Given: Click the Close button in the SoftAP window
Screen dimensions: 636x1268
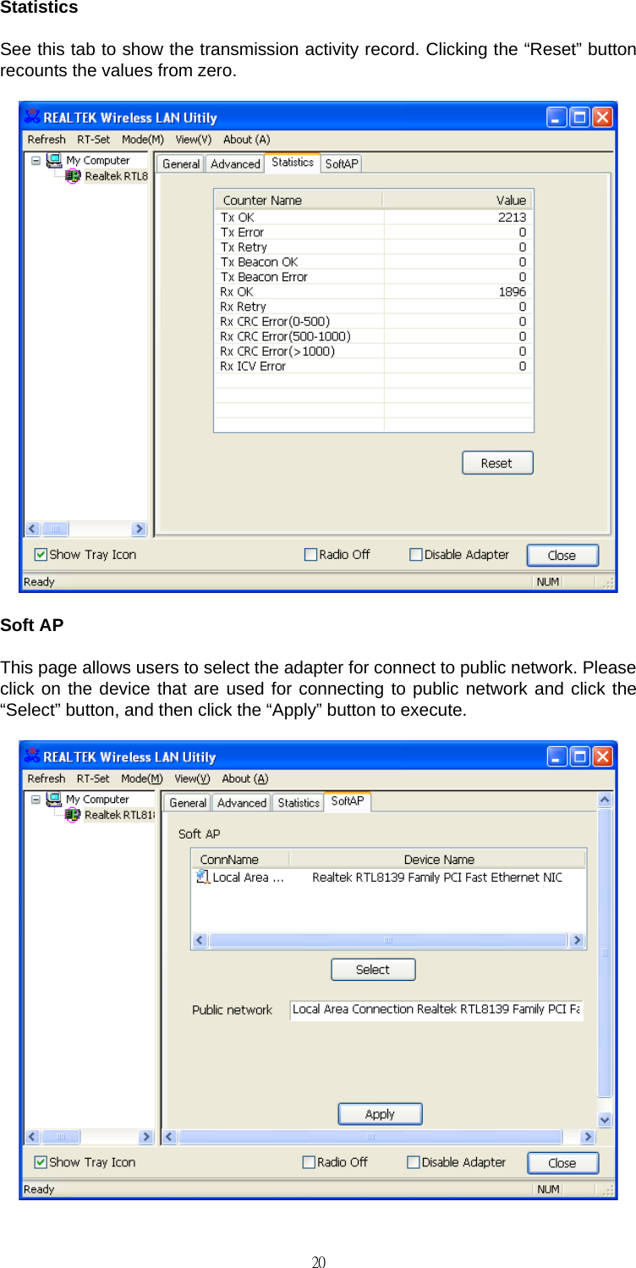Looking at the screenshot, I should (562, 1163).
